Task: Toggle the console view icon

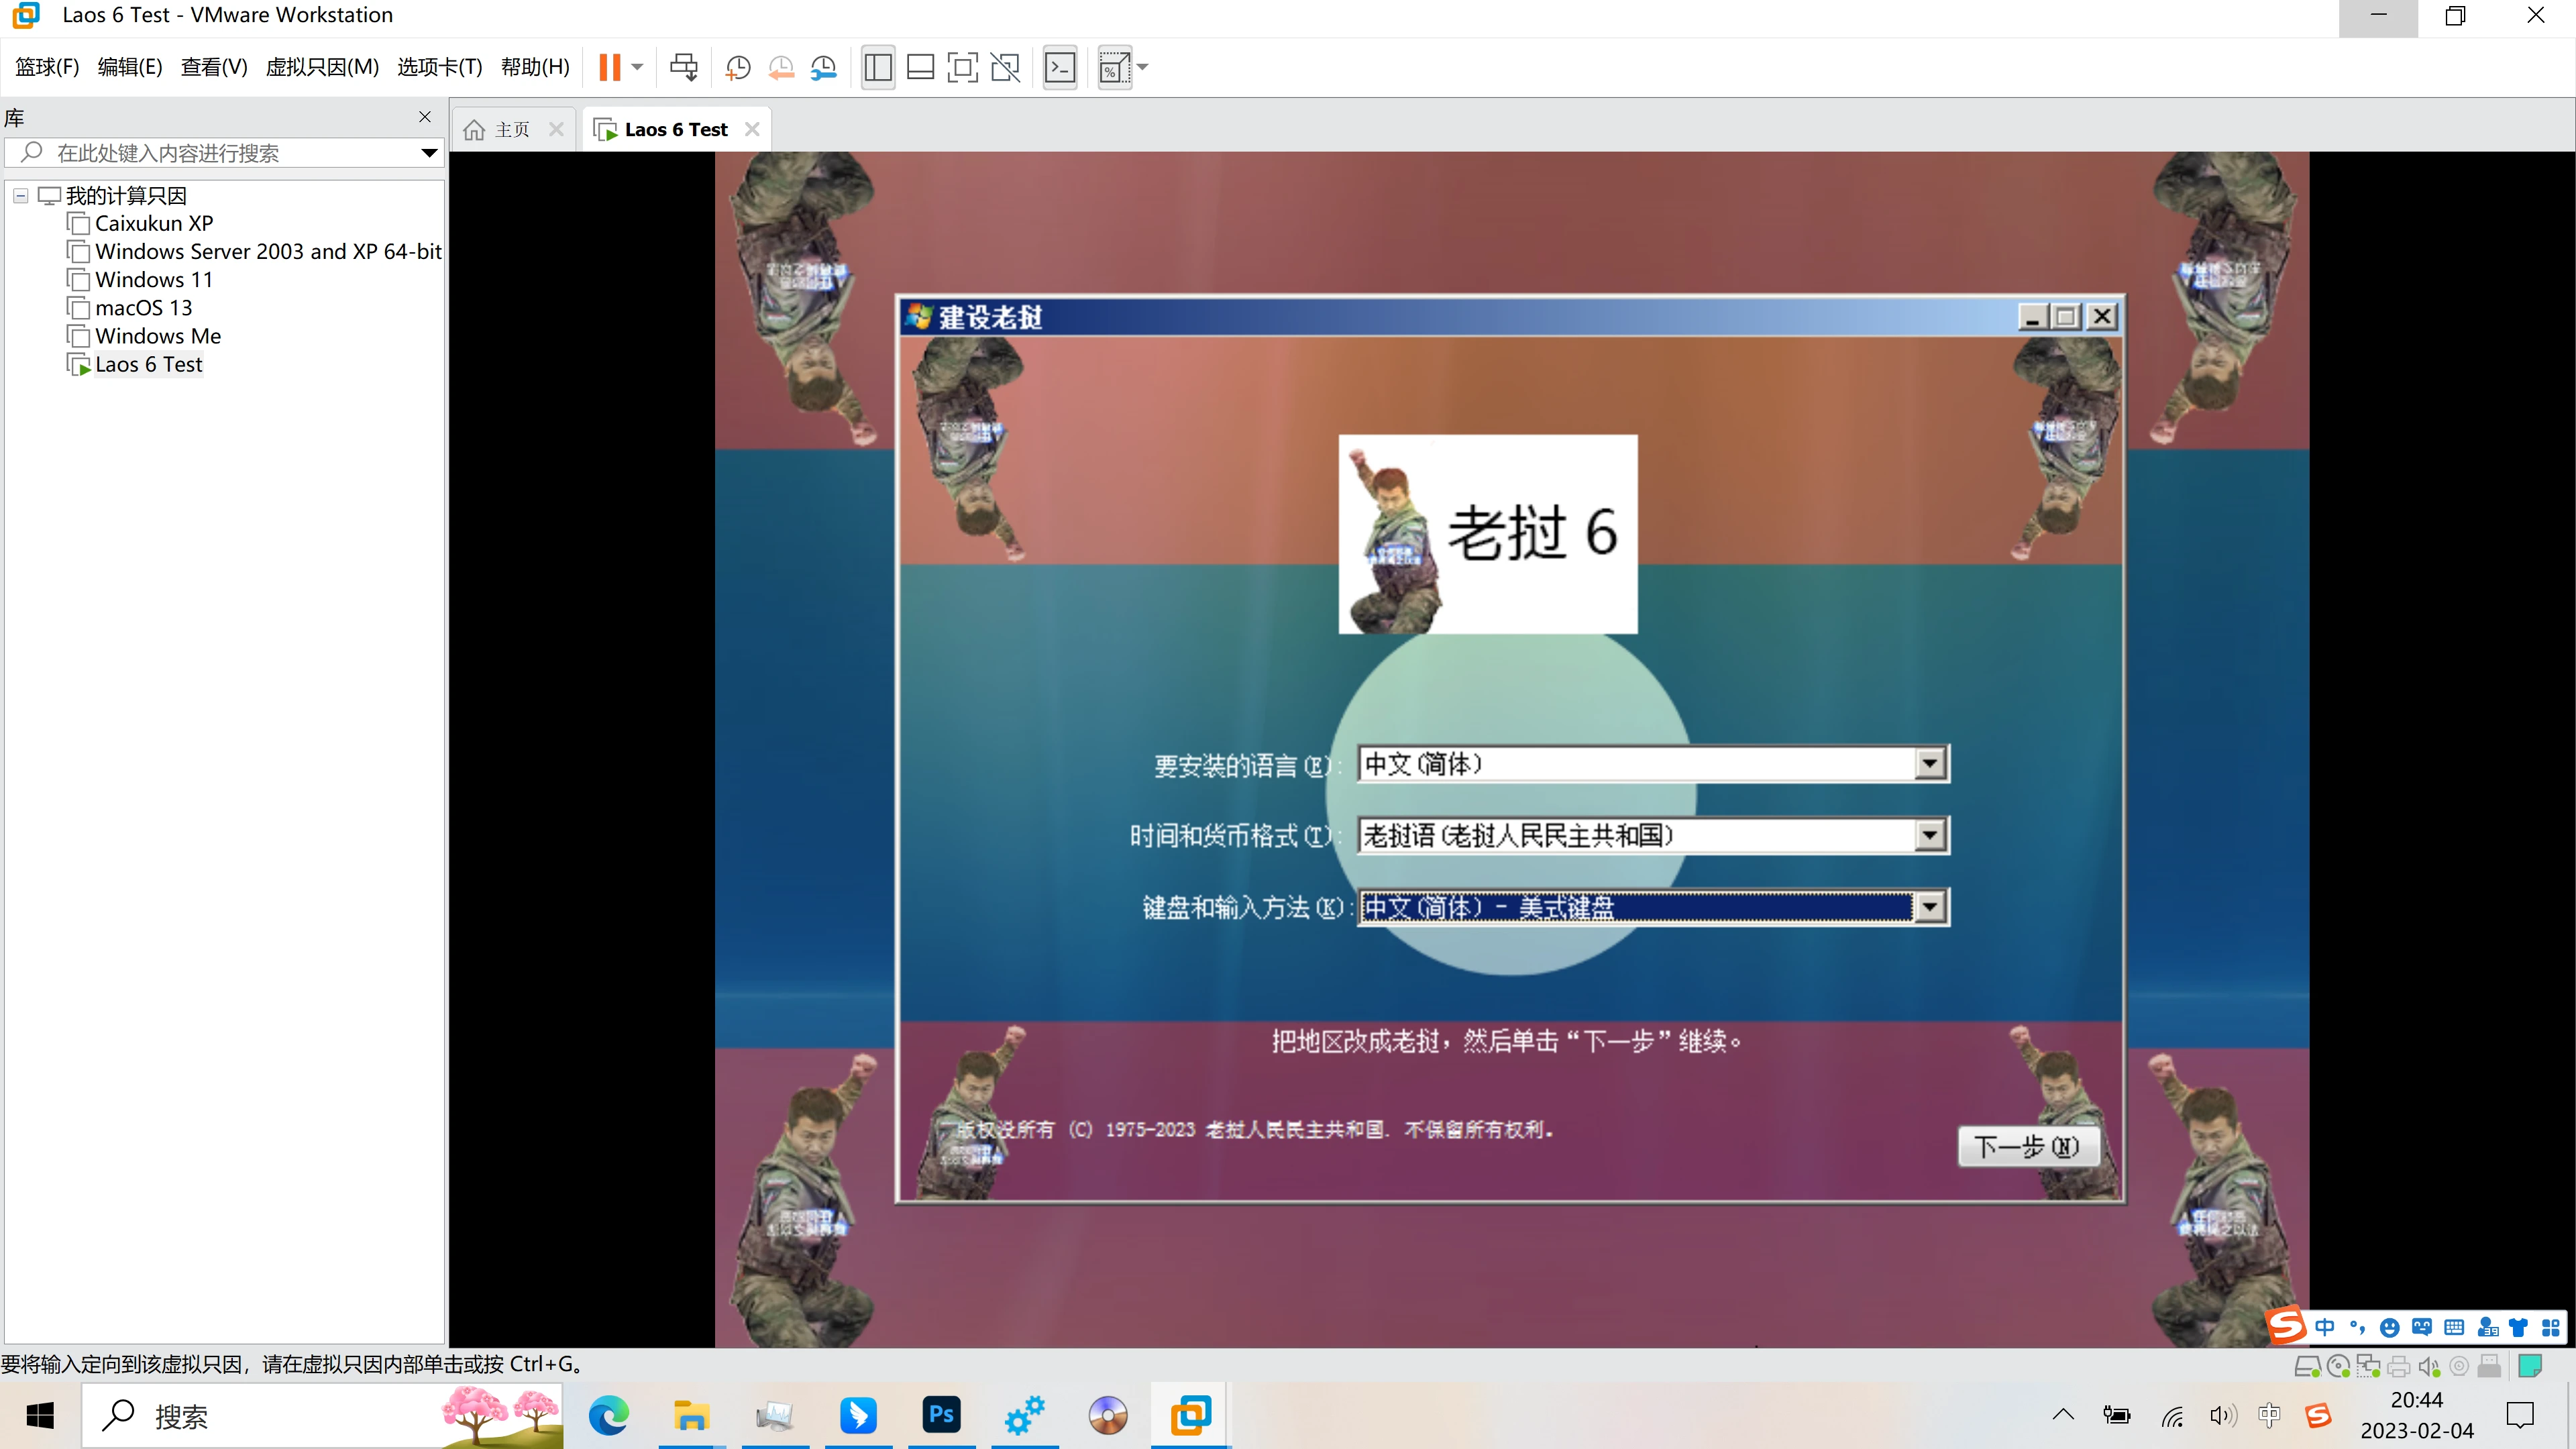Action: [x=1060, y=67]
